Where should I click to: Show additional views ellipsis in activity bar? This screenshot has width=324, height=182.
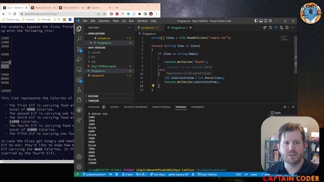pyautogui.click(x=79, y=130)
